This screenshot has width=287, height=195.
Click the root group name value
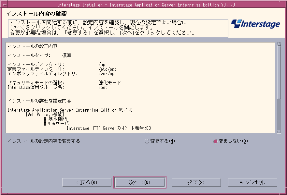tap(103, 88)
